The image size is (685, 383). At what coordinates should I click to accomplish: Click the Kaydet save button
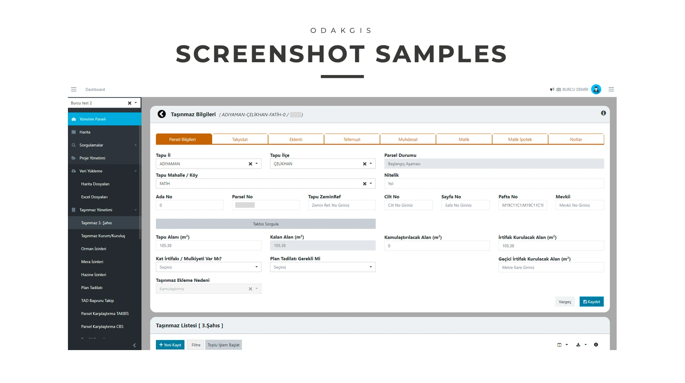click(591, 302)
